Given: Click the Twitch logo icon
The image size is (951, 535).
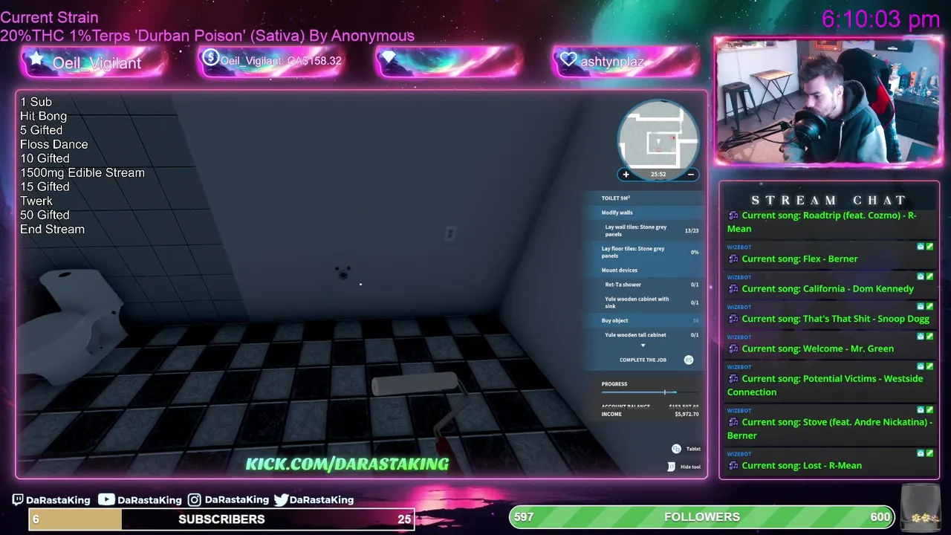Looking at the screenshot, I should click(19, 500).
